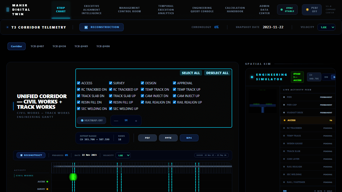Export chart as MP4
The image size is (342, 192).
(x=189, y=138)
